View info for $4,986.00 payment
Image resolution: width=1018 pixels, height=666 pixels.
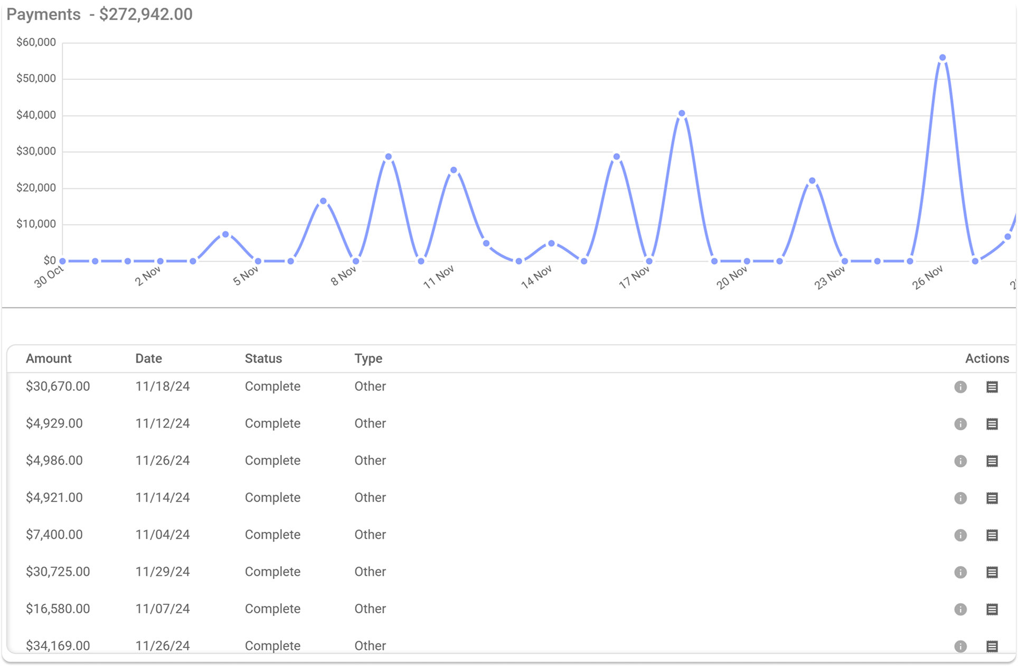960,461
